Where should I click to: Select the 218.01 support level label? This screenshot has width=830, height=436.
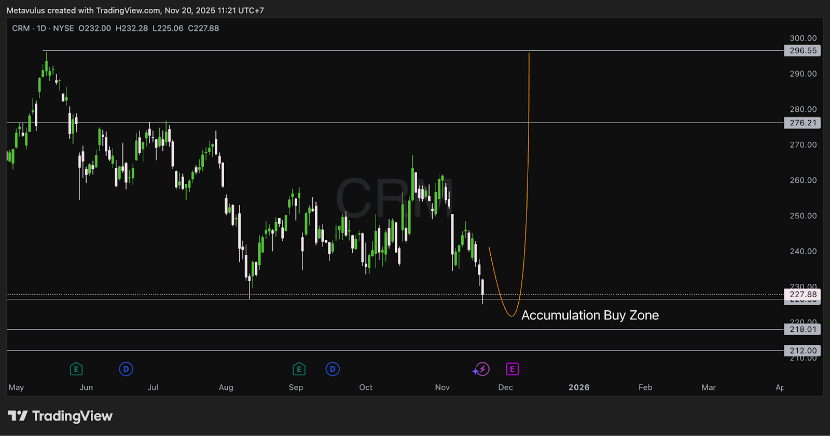point(803,329)
